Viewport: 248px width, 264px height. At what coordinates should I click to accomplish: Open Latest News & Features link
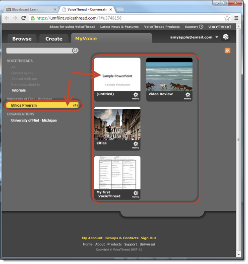point(120,27)
